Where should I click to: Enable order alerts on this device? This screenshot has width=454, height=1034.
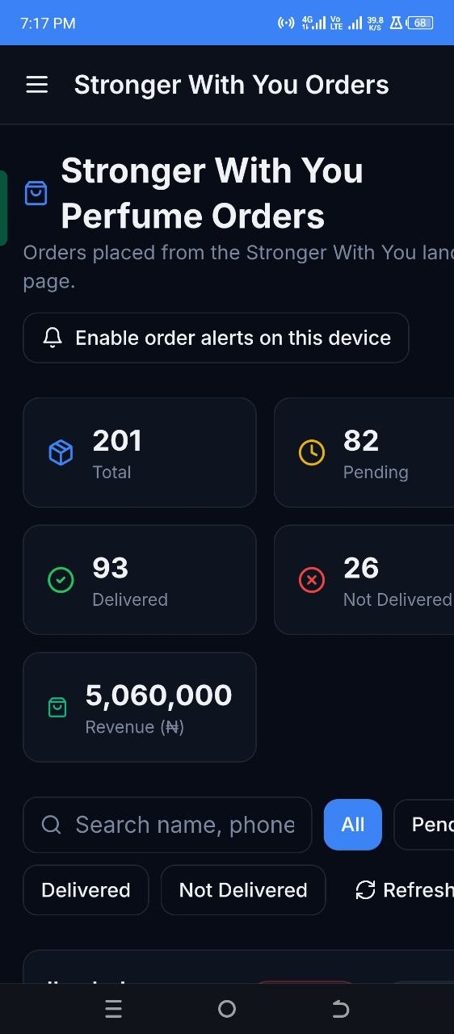[x=216, y=338]
